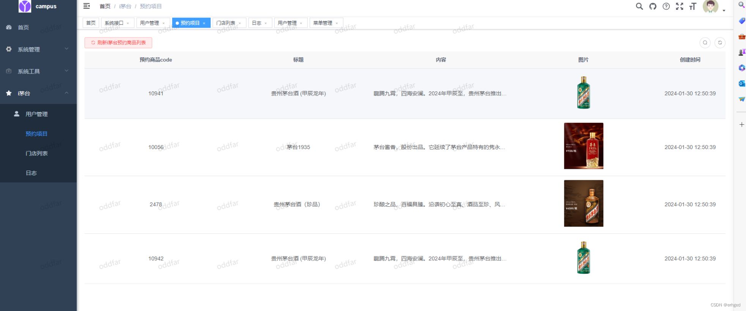Click 首页 in the breadcrumb

point(105,6)
